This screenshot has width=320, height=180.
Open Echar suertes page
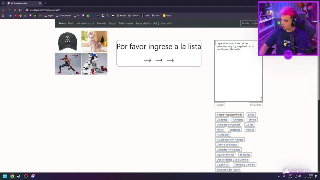(126, 23)
